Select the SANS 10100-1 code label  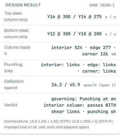pyautogui.click(x=102, y=5)
